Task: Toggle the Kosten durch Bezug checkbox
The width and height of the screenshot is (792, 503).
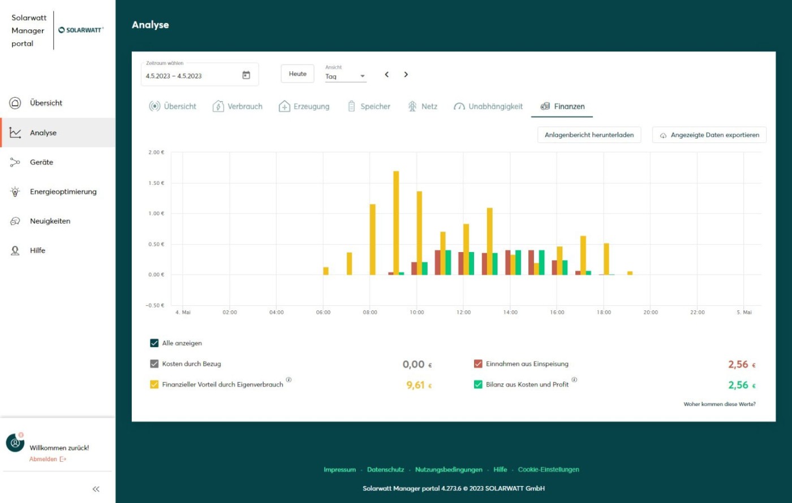Action: pos(154,364)
